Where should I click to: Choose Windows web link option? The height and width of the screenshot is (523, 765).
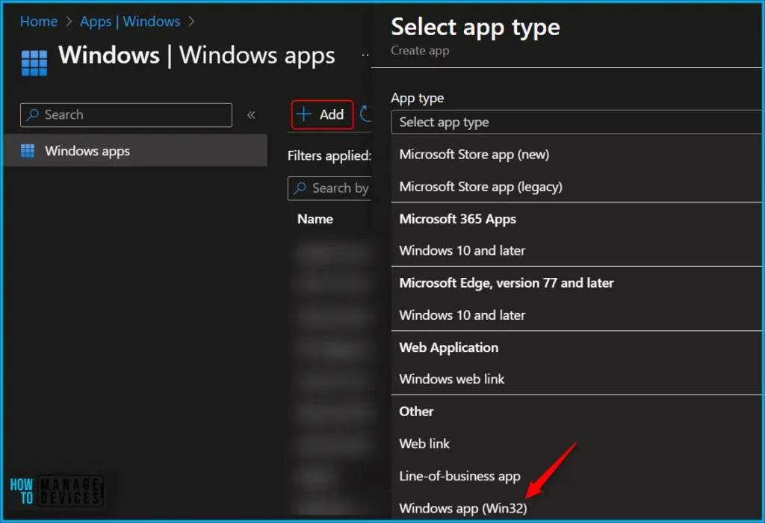click(x=452, y=379)
